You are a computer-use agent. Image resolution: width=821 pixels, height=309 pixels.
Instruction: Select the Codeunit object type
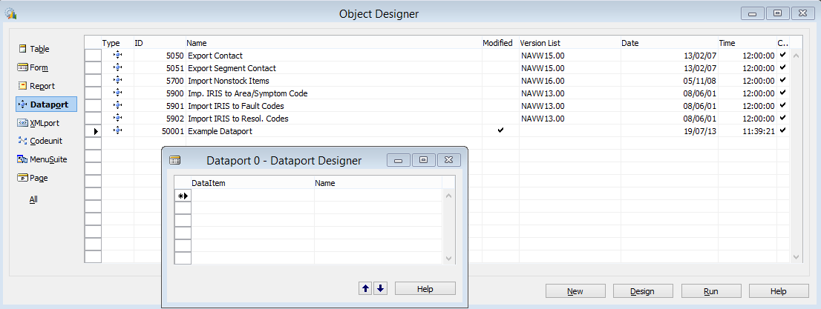(x=40, y=141)
